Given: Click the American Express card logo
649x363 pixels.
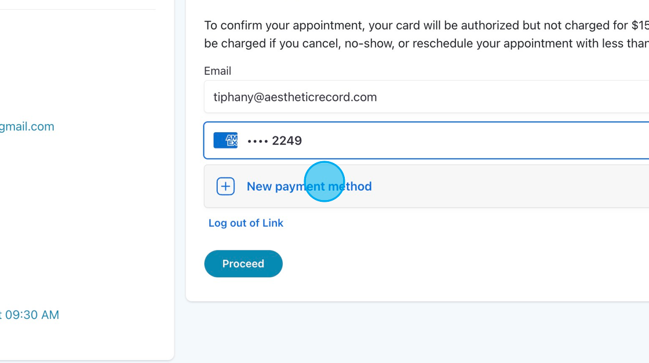Looking at the screenshot, I should pyautogui.click(x=225, y=140).
